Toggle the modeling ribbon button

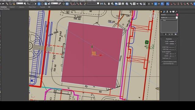116,4
